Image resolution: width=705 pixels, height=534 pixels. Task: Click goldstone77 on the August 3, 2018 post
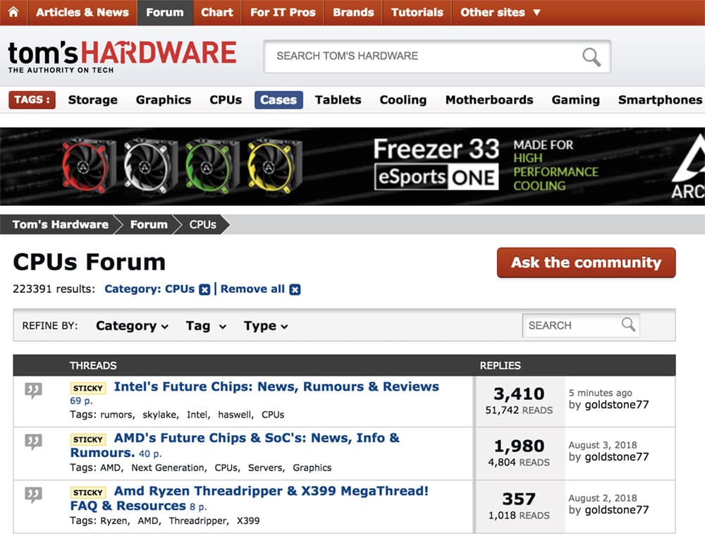(x=616, y=457)
